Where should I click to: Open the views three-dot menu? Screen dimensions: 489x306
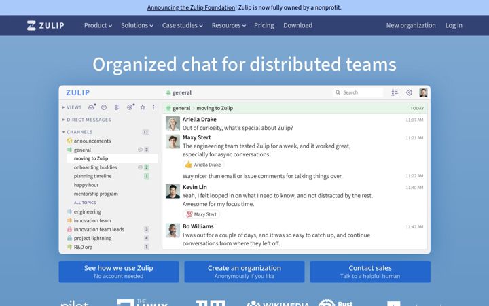[153, 107]
